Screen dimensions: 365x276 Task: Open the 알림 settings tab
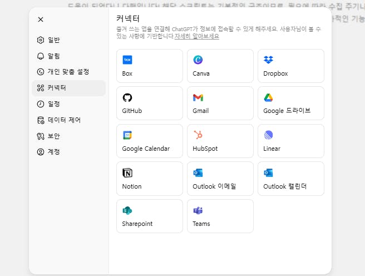[68, 56]
